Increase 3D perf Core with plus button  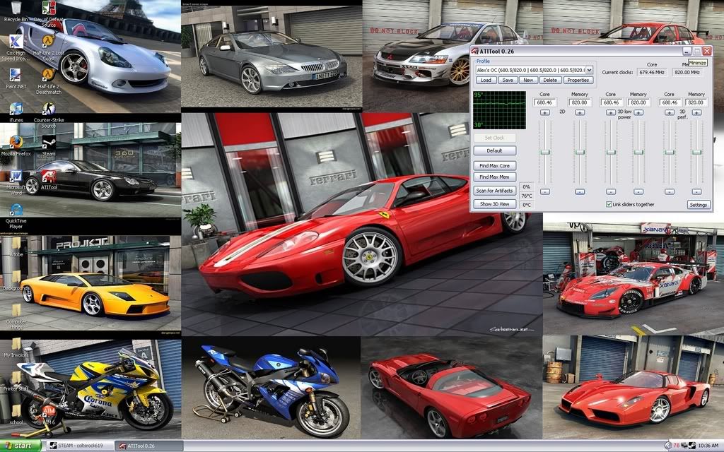click(x=670, y=112)
